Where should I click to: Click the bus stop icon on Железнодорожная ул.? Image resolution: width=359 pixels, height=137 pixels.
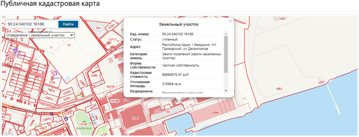[52, 113]
